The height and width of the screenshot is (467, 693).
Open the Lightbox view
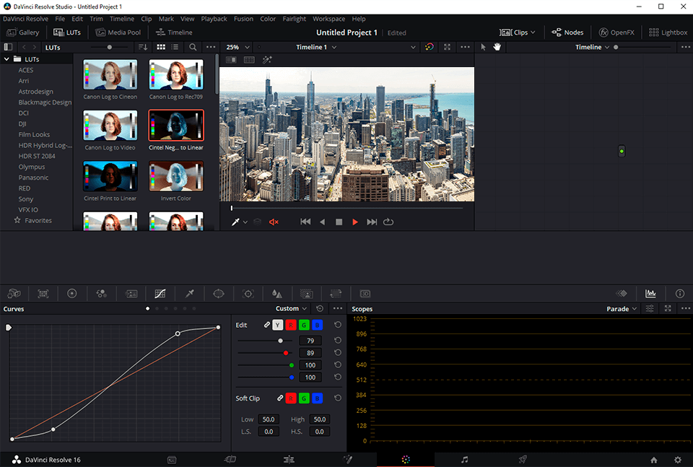[x=668, y=32]
